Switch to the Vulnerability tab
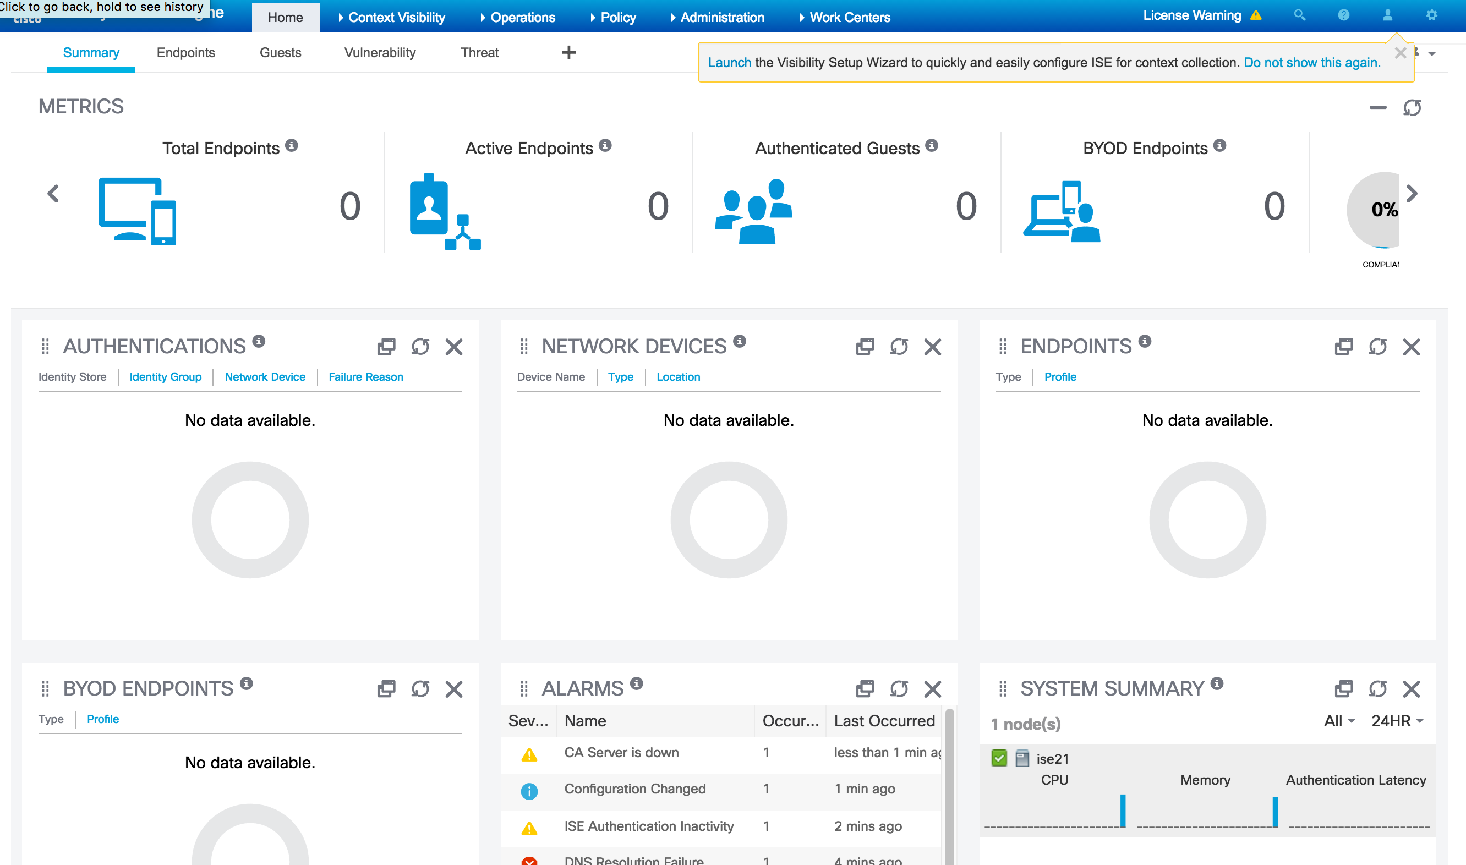 point(380,52)
